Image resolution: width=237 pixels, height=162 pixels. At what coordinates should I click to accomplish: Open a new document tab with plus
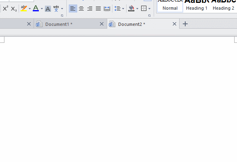[185, 24]
